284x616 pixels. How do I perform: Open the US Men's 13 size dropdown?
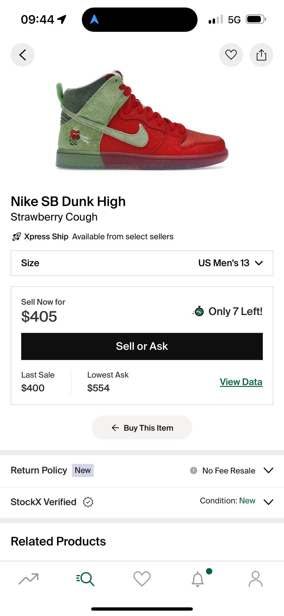click(x=231, y=263)
